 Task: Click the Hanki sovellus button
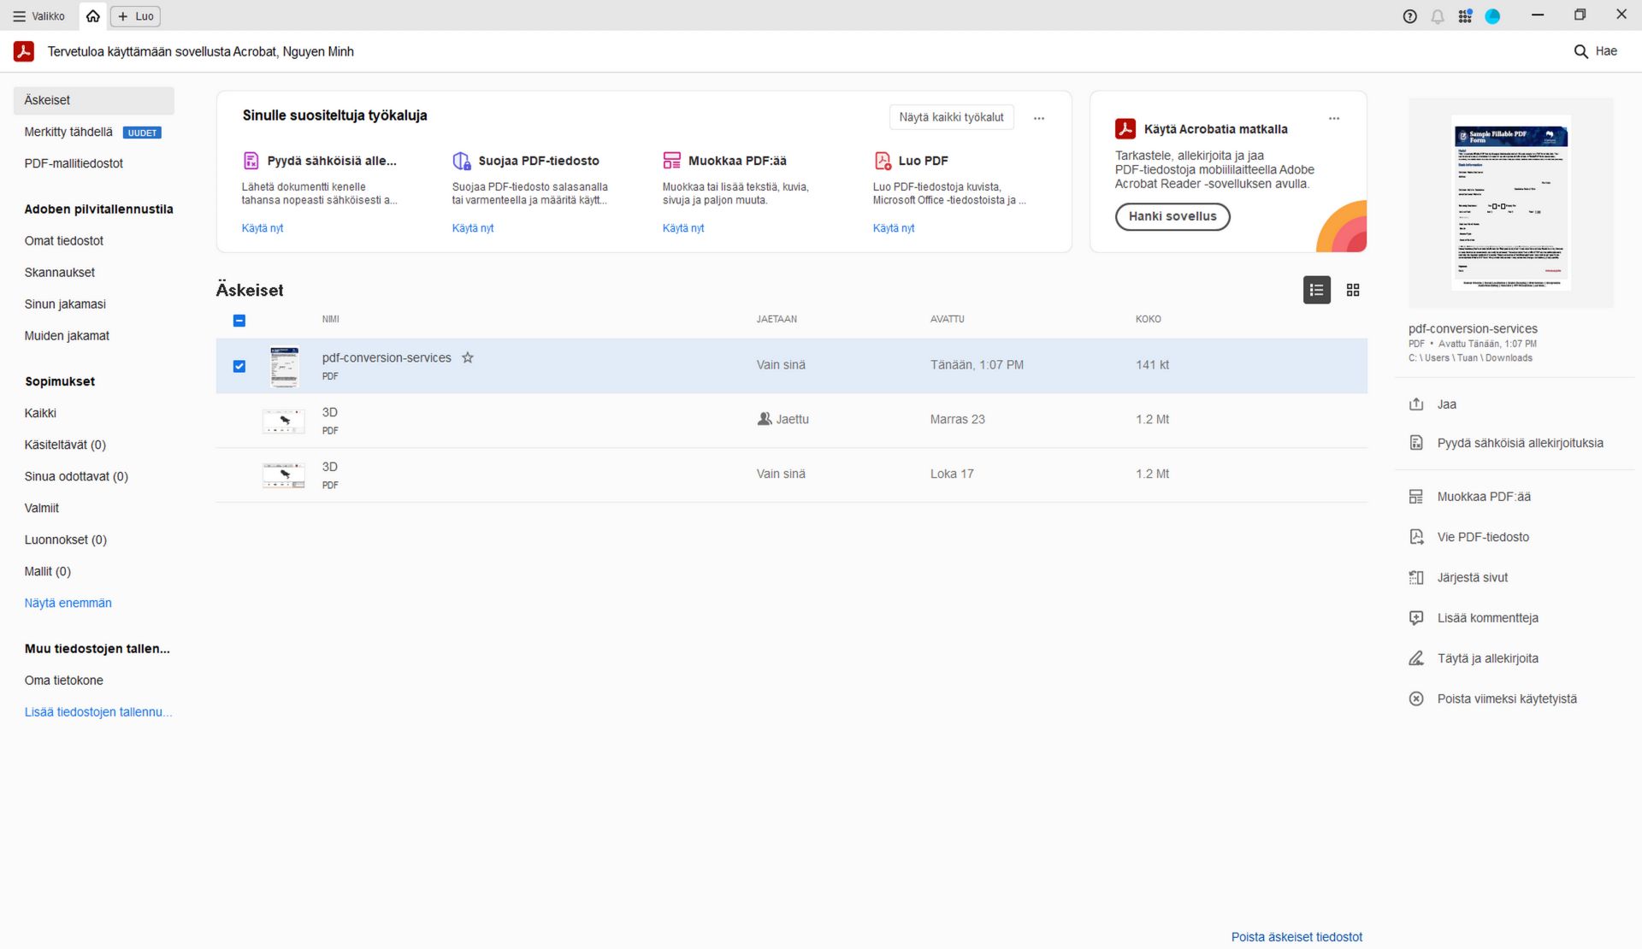pos(1172,216)
